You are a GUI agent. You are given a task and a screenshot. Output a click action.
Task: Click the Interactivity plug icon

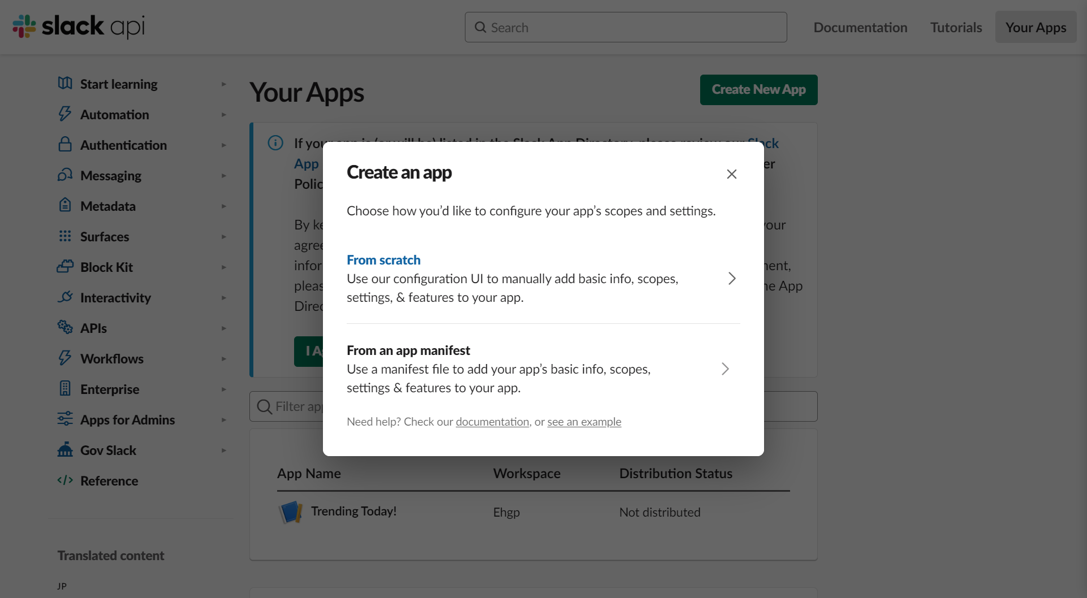65,297
